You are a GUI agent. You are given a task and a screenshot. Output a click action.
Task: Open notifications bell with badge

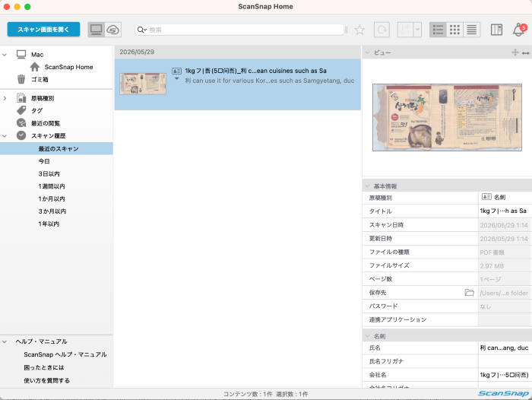tap(519, 30)
